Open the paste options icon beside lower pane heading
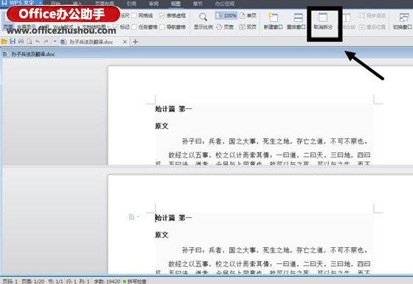The image size is (413, 284). pyautogui.click(x=133, y=217)
